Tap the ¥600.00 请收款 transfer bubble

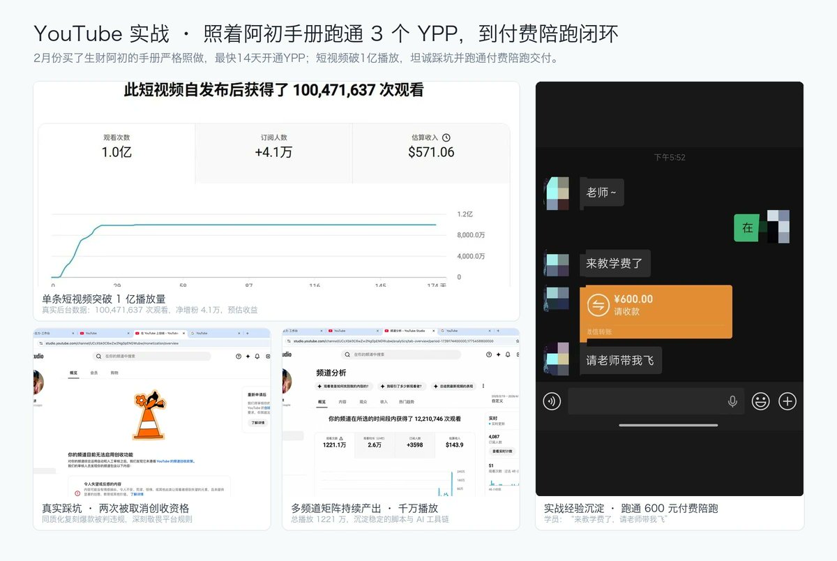(x=656, y=312)
